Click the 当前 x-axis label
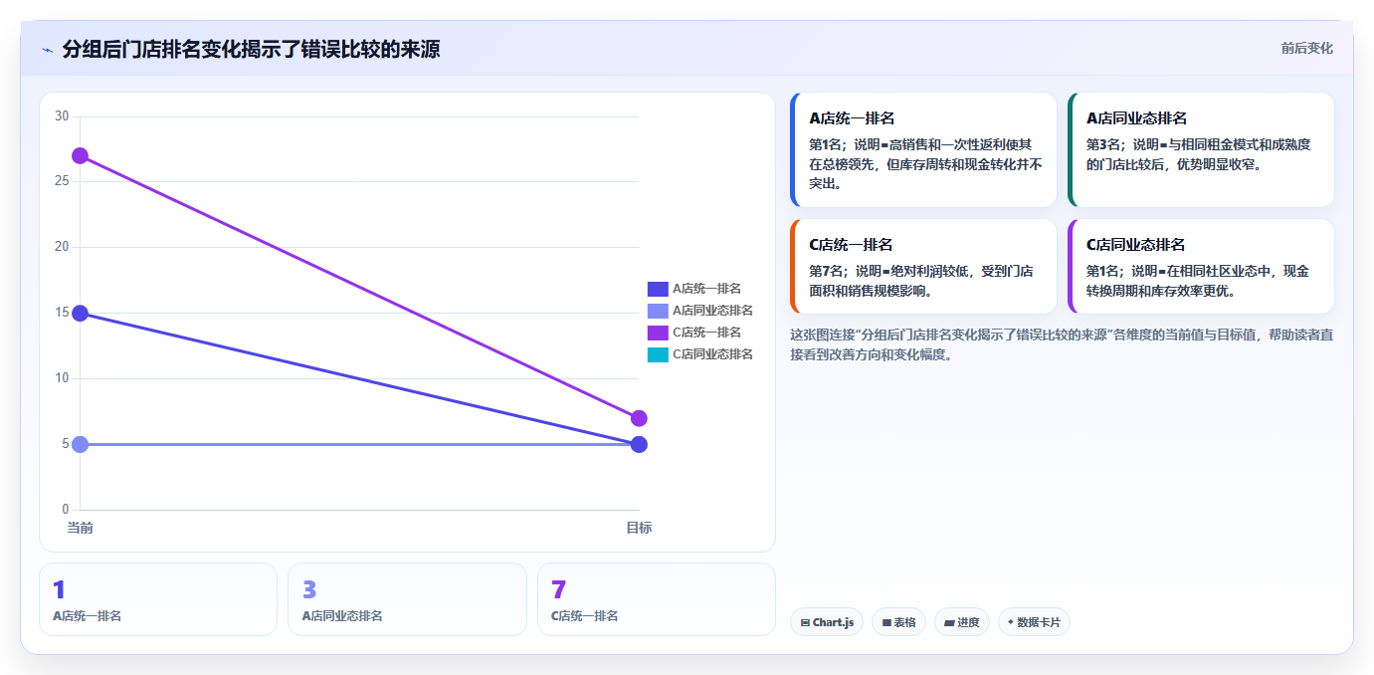 (x=81, y=528)
